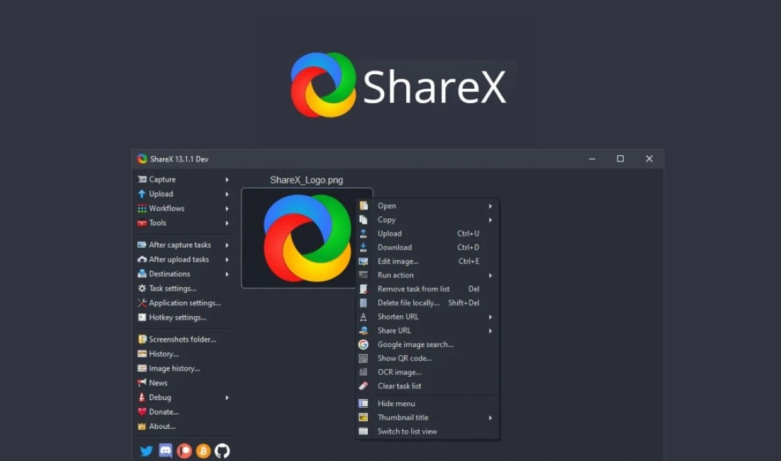Select the ShareX_Logo.png thumbnail image

(307, 238)
